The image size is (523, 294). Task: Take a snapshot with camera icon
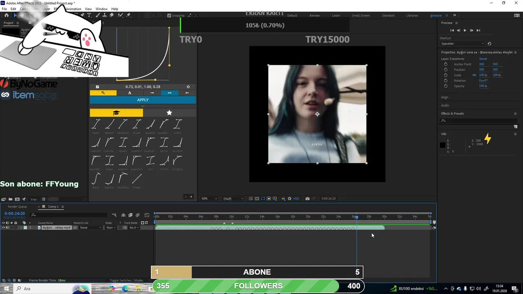pos(307,198)
